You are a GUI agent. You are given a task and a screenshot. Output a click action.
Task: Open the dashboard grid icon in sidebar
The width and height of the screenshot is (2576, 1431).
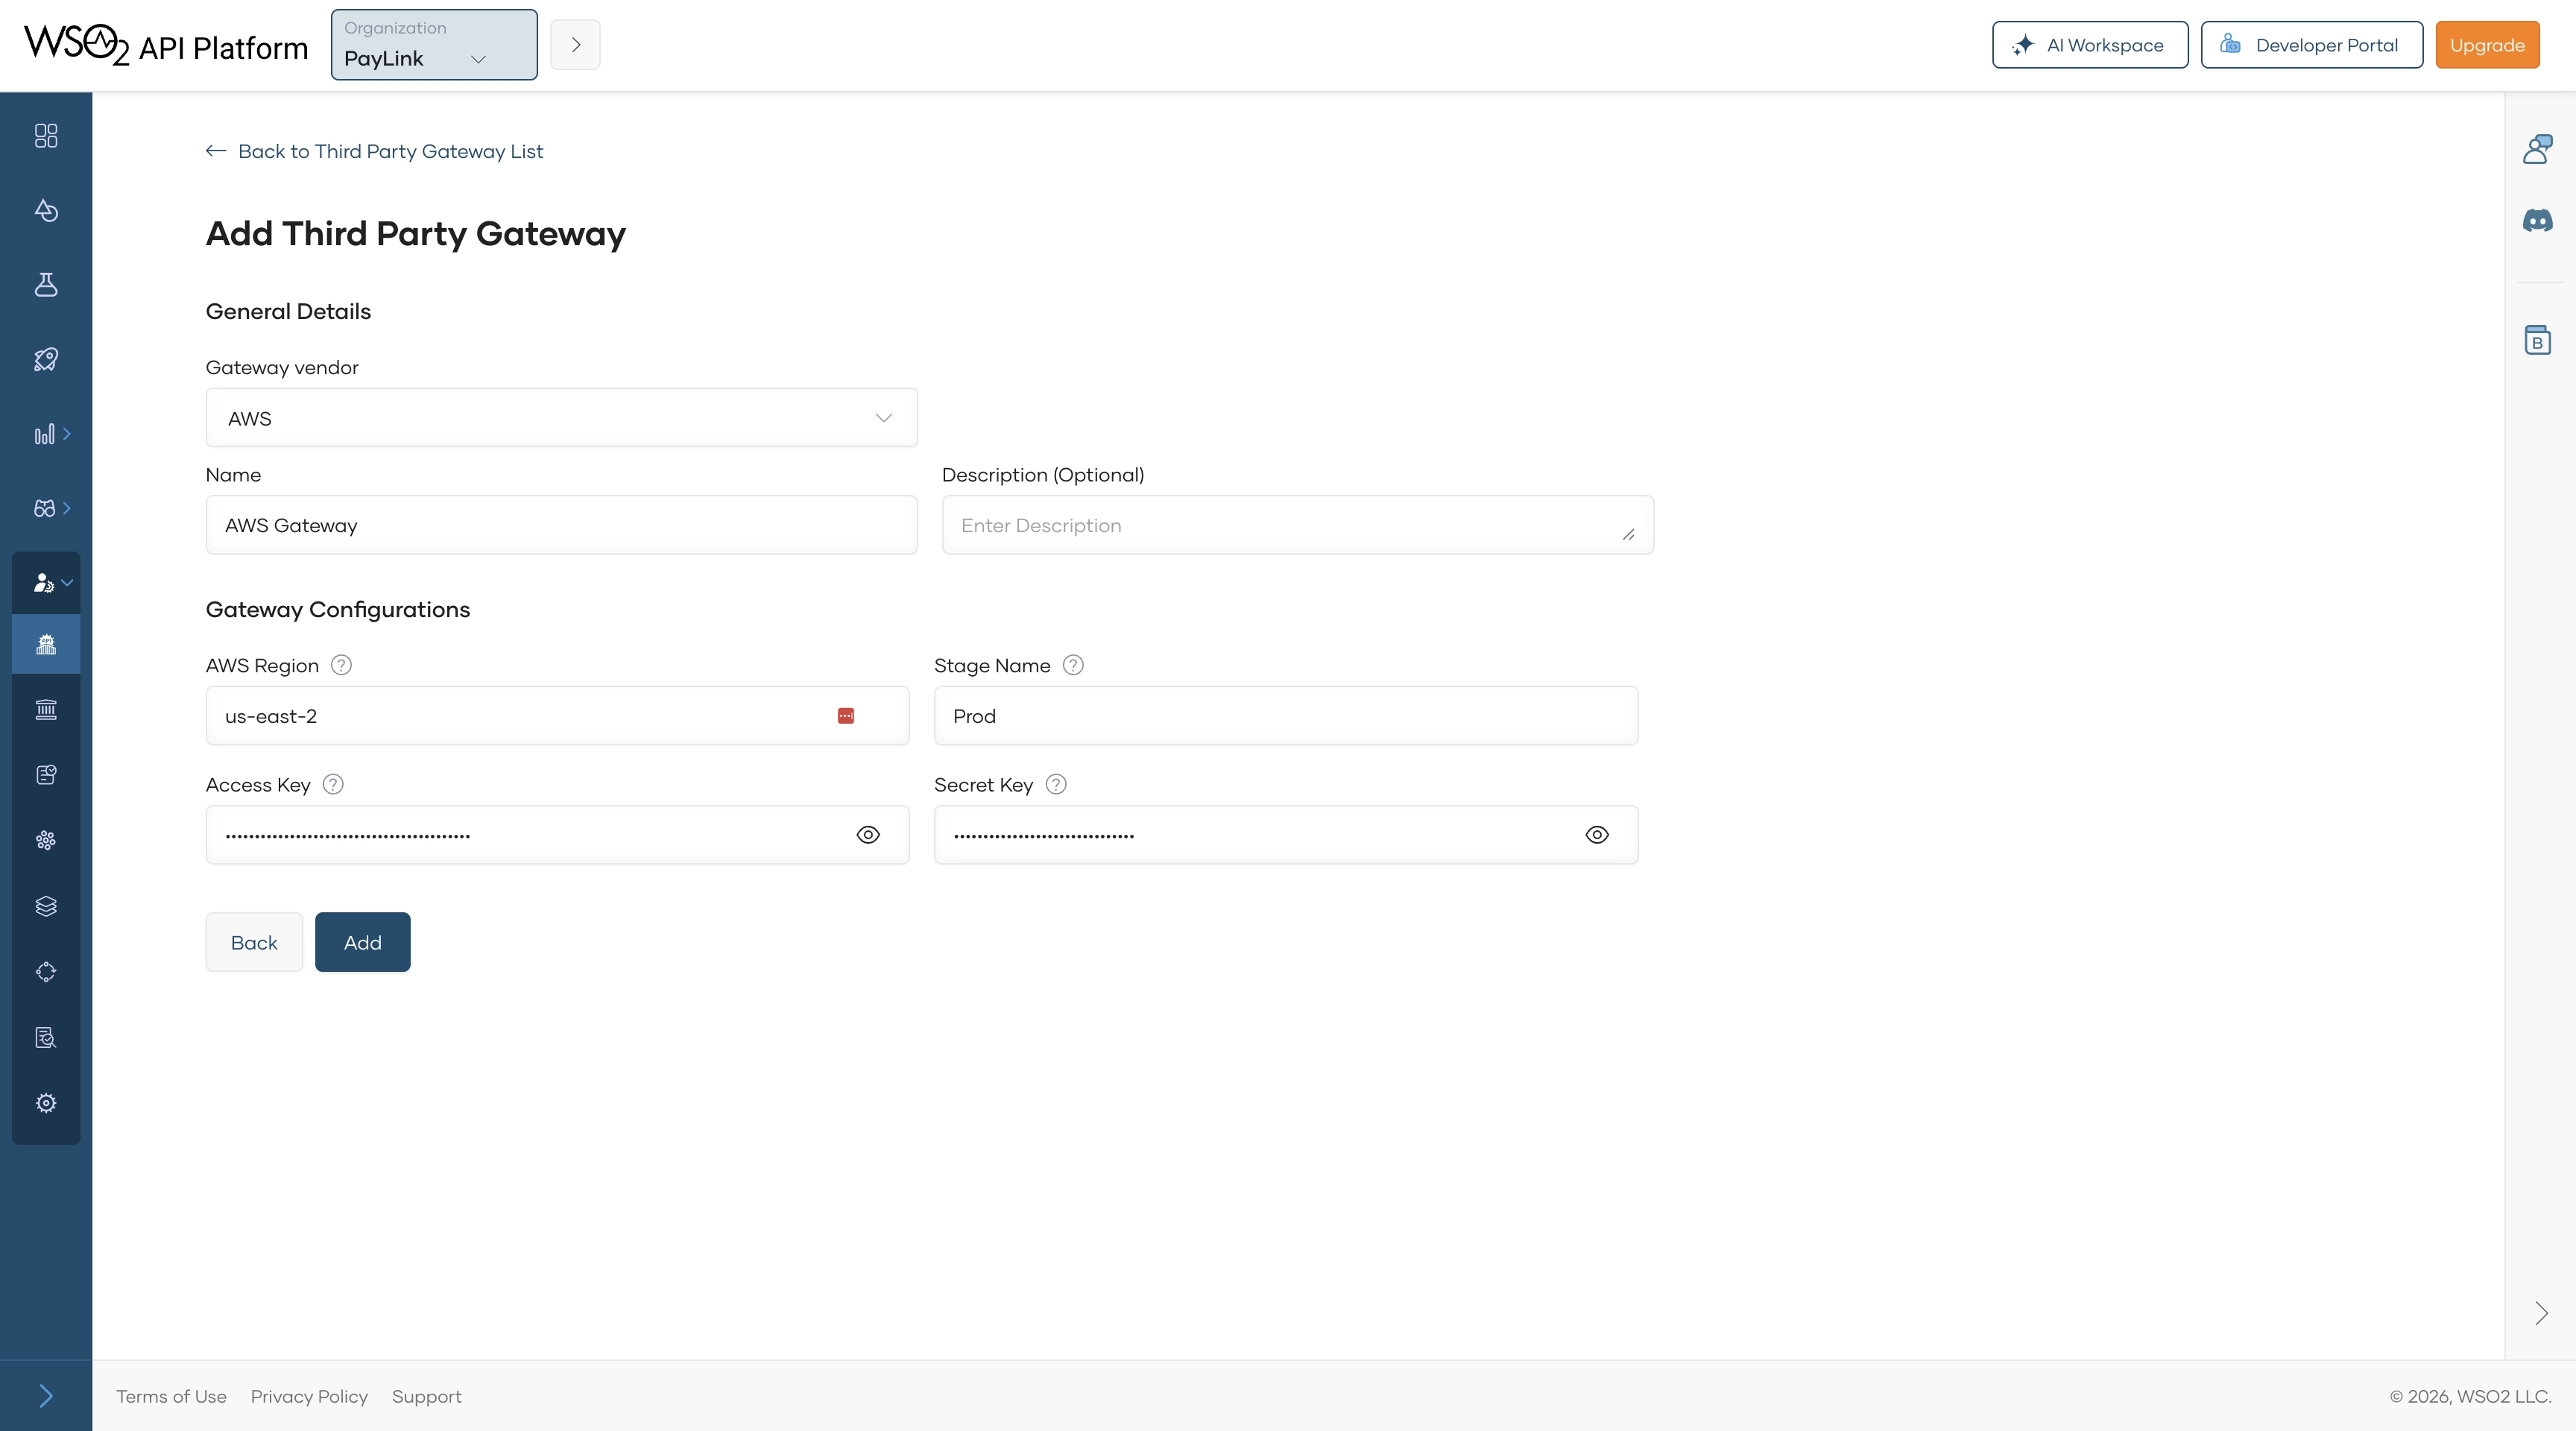coord(44,136)
